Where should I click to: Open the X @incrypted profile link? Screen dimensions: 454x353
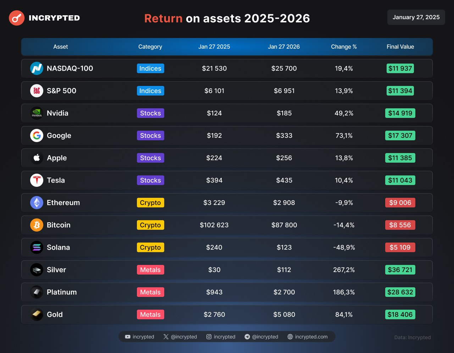coord(180,337)
